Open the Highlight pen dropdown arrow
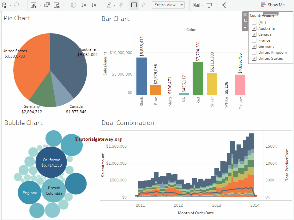 [x=114, y=5]
